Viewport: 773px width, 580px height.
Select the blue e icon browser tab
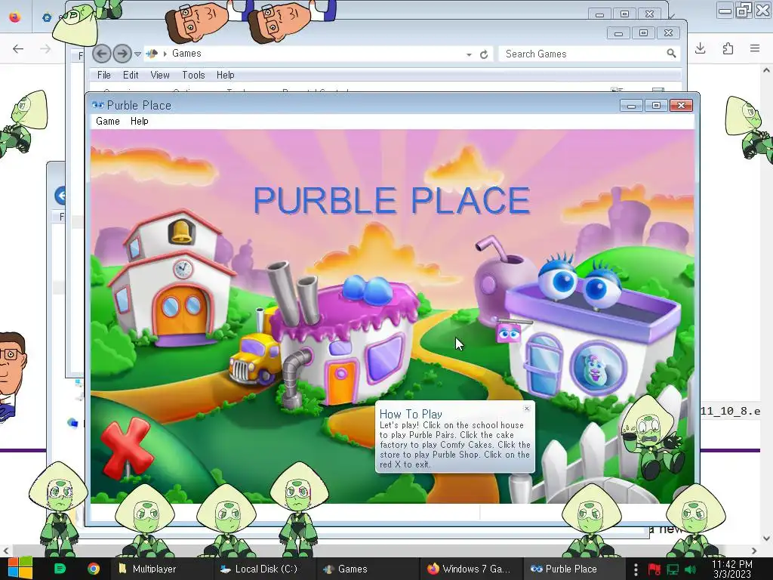pyautogui.click(x=47, y=17)
